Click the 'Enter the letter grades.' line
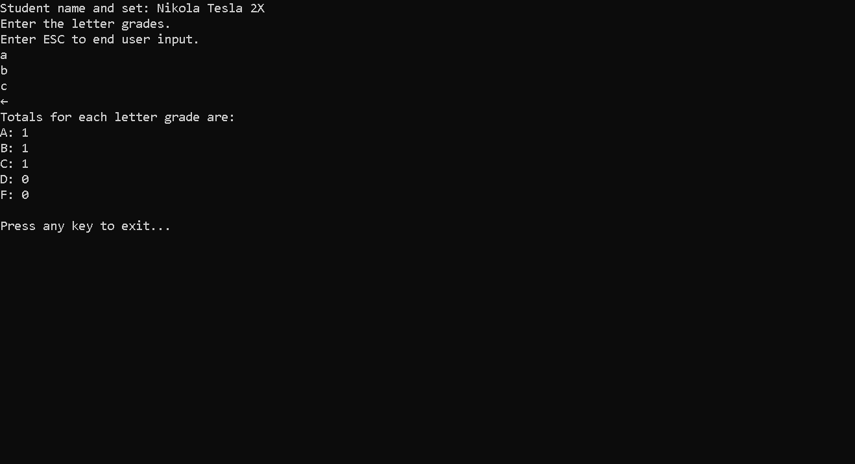 [86, 24]
